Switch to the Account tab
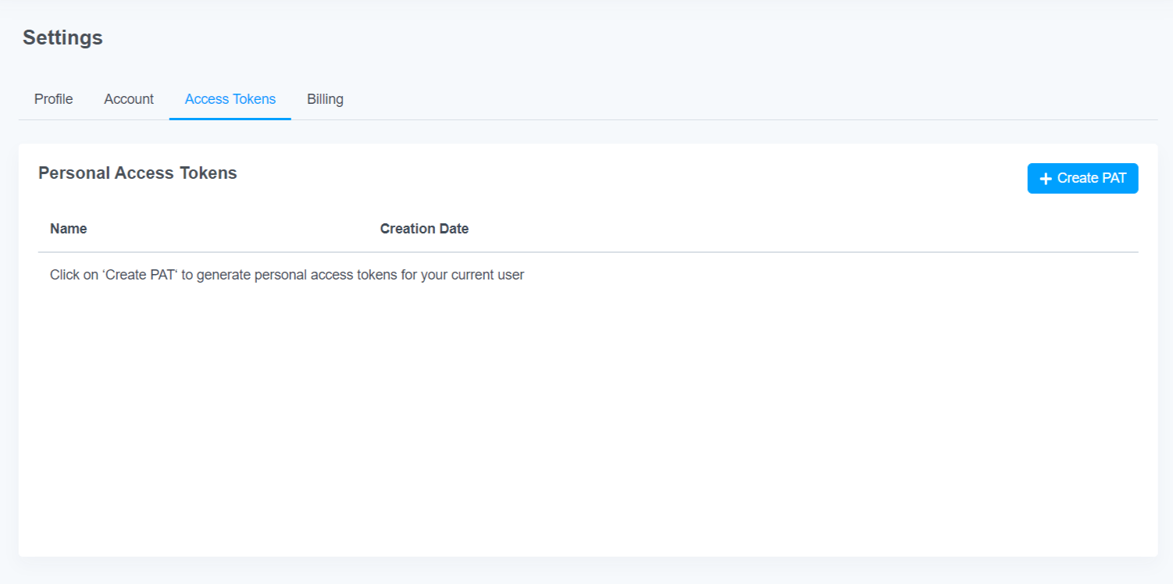This screenshot has width=1173, height=584. (x=129, y=99)
